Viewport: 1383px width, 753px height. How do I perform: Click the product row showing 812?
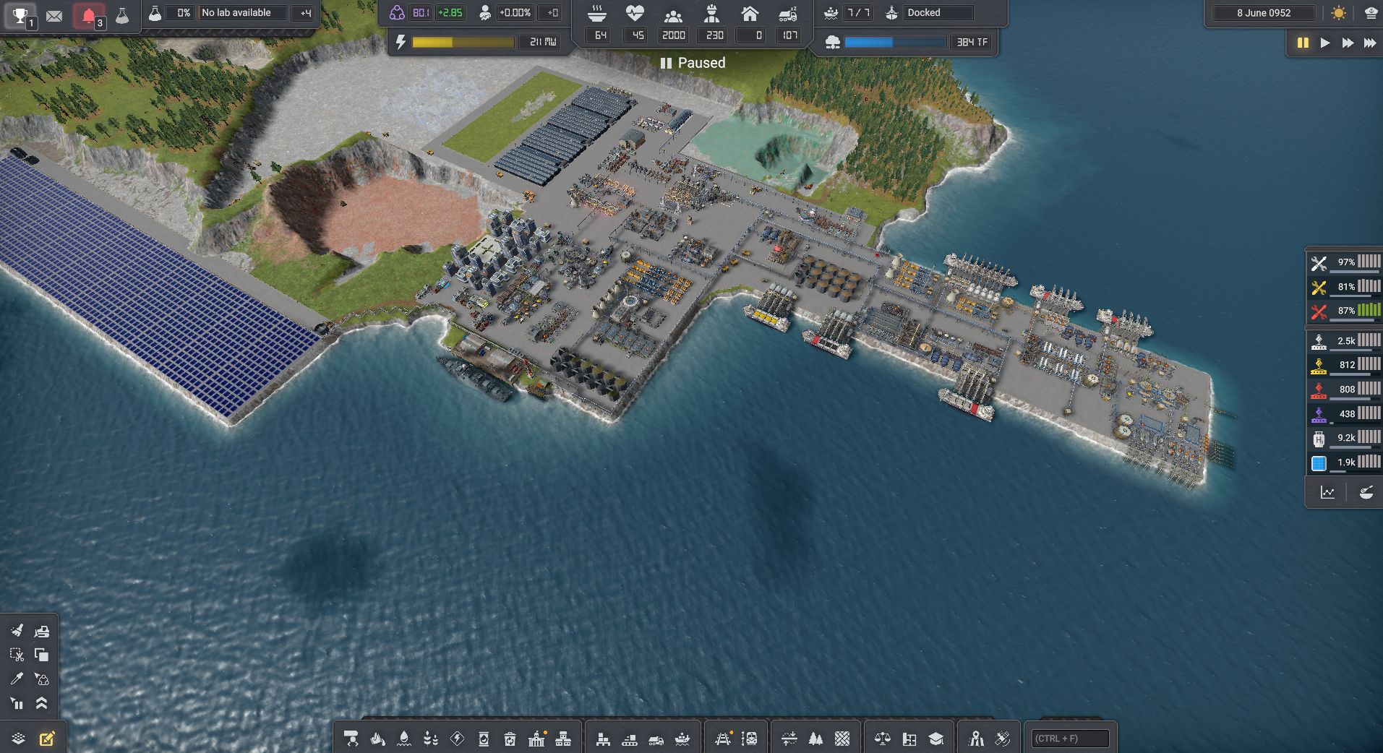1345,365
